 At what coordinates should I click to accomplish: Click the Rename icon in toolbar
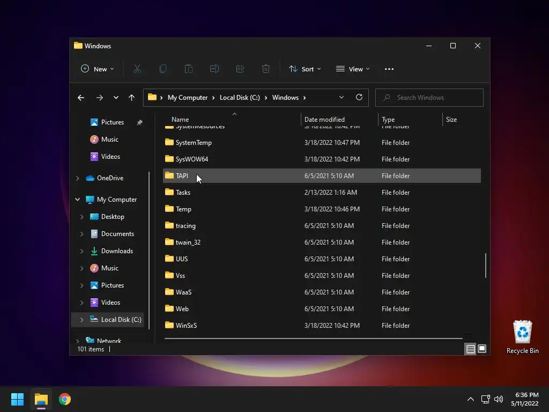pos(214,69)
